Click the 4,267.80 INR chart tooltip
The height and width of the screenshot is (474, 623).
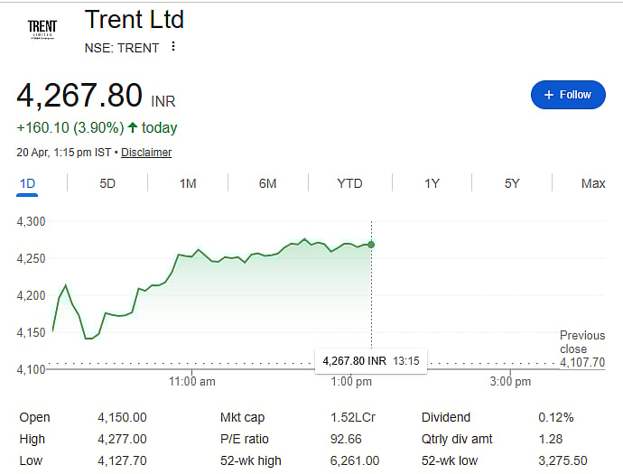(370, 361)
